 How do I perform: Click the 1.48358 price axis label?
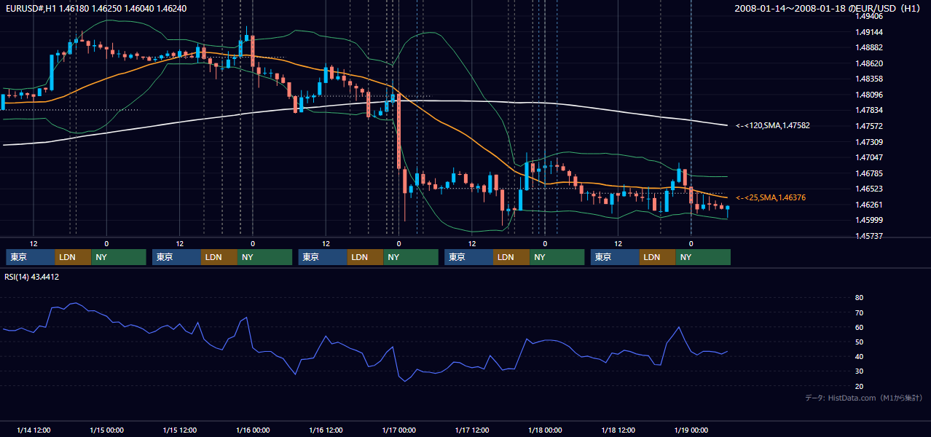point(868,79)
